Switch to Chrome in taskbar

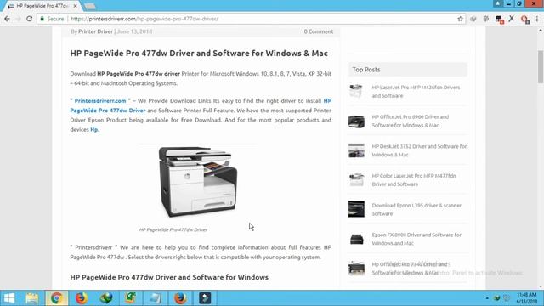click(57, 298)
